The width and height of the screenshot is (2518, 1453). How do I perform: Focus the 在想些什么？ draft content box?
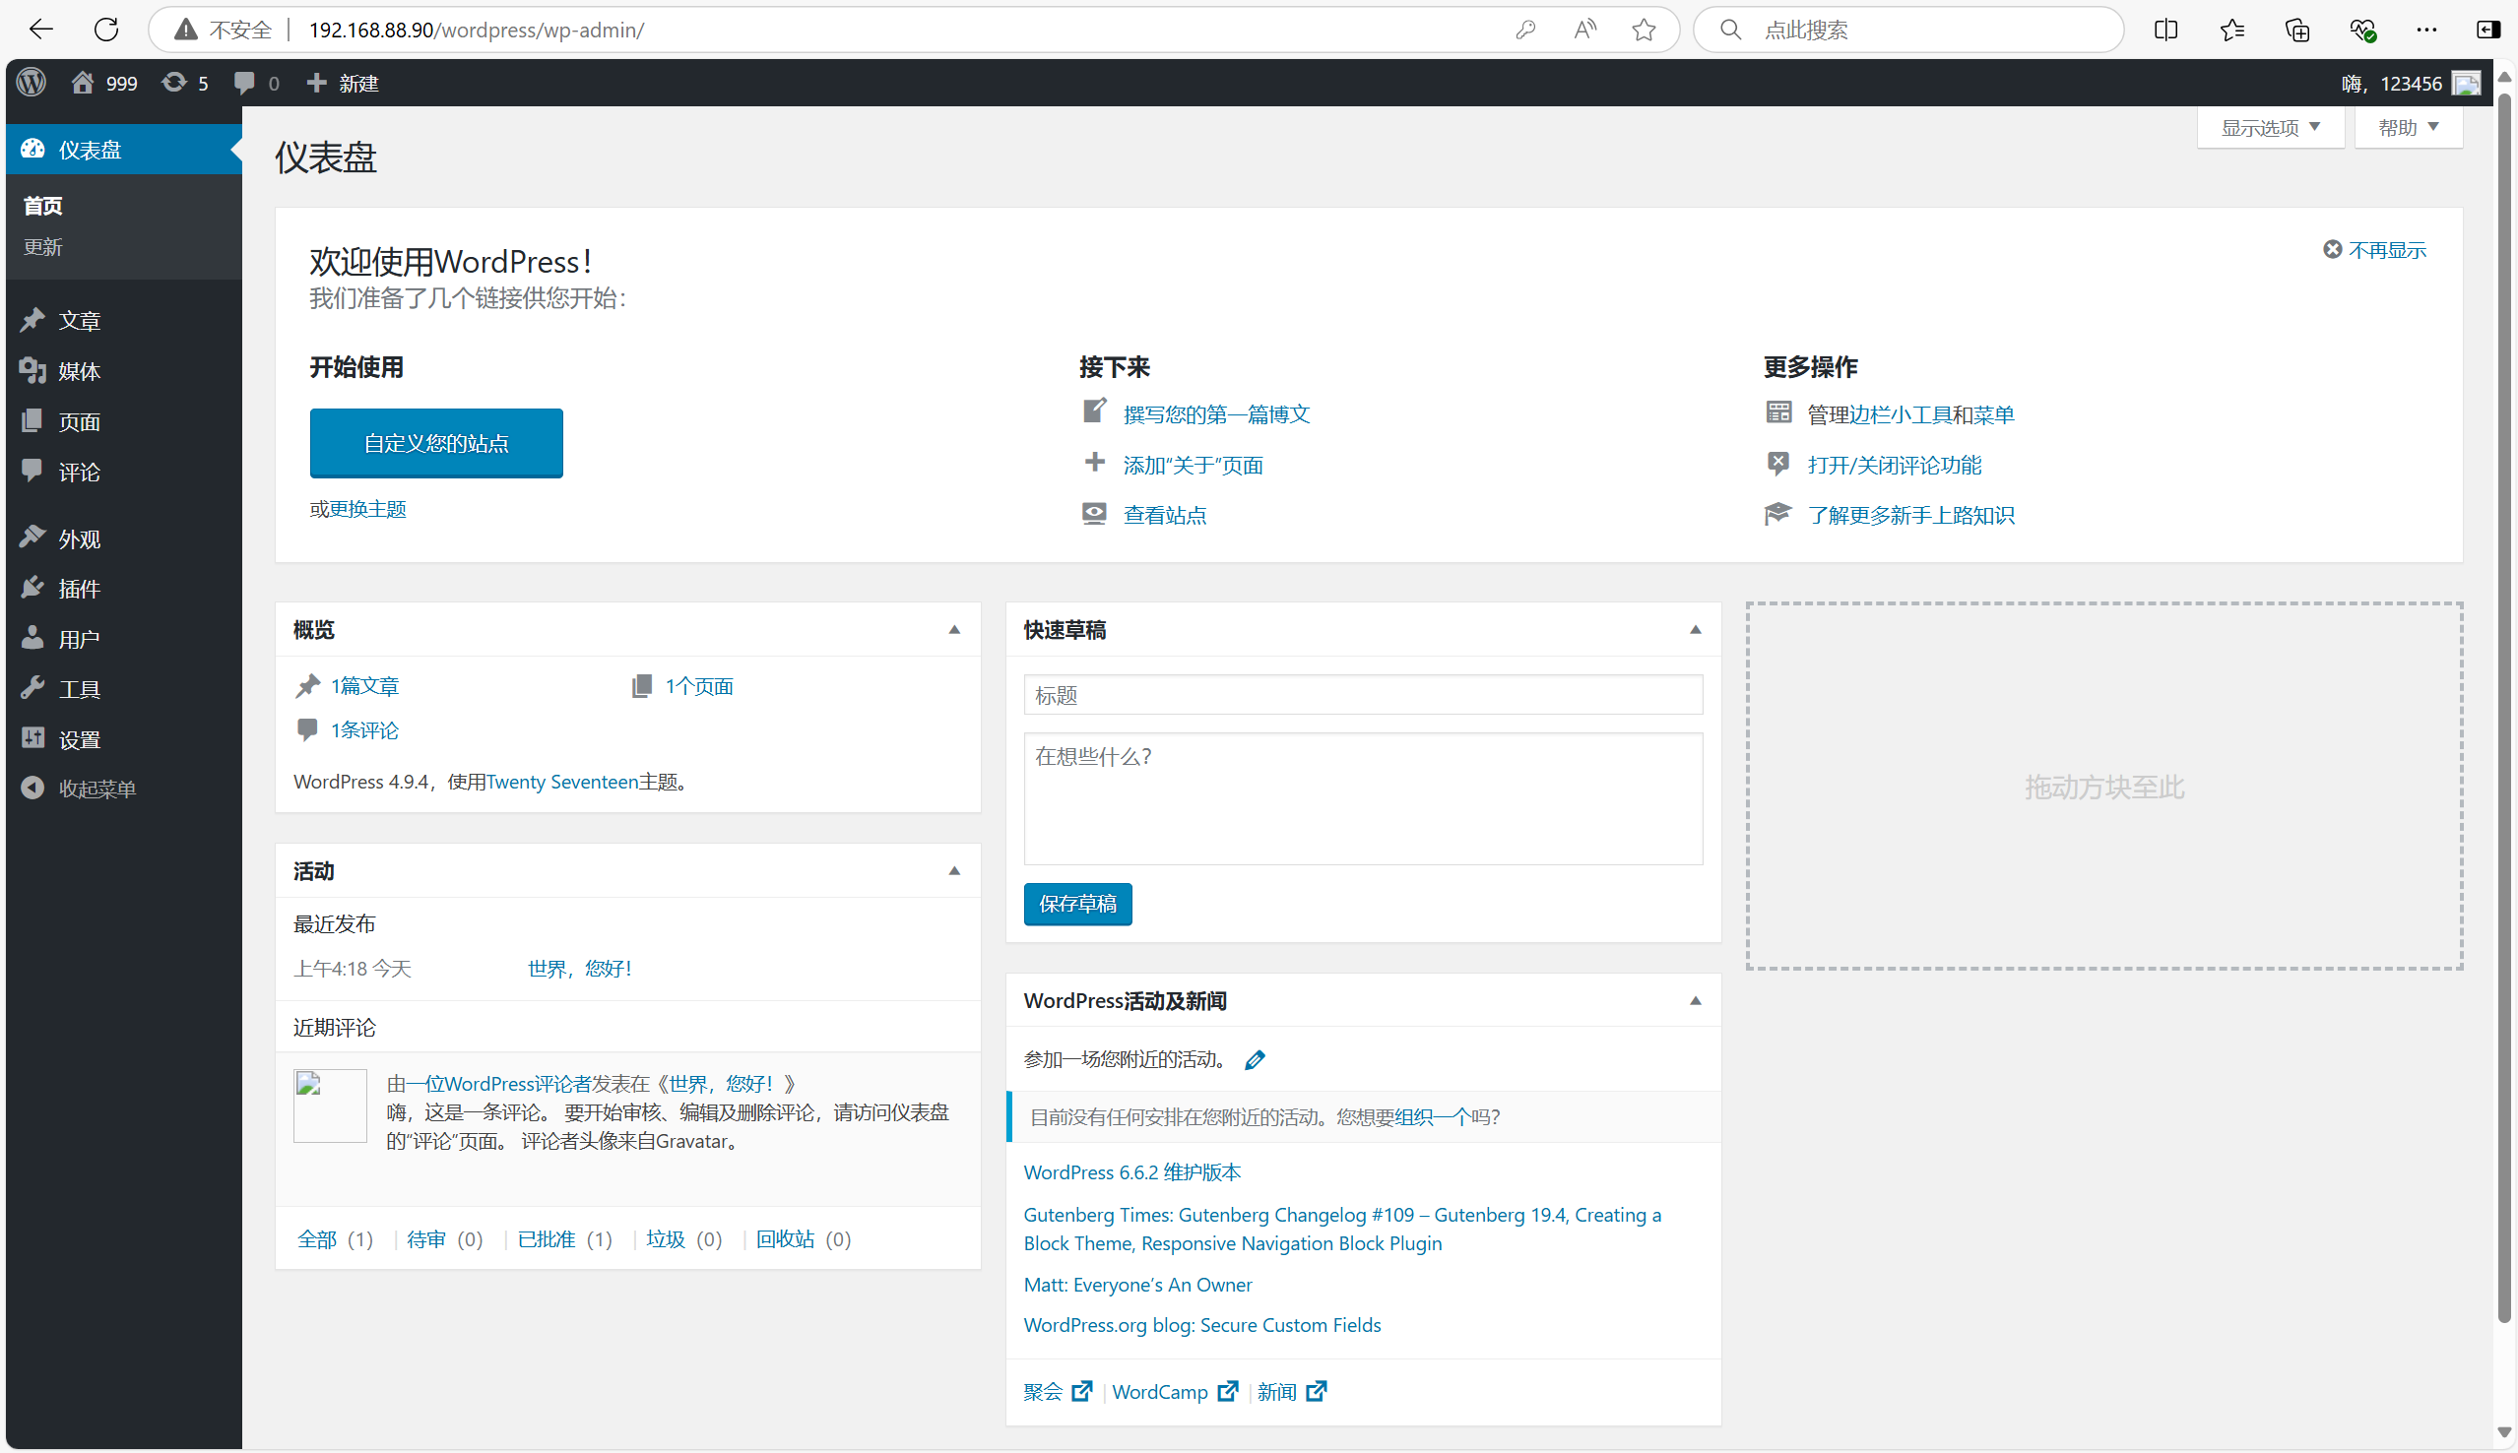1363,799
